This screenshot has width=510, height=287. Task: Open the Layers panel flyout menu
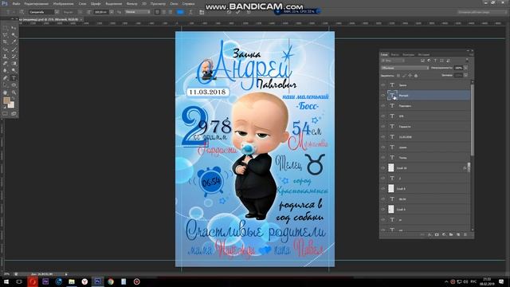(471, 55)
